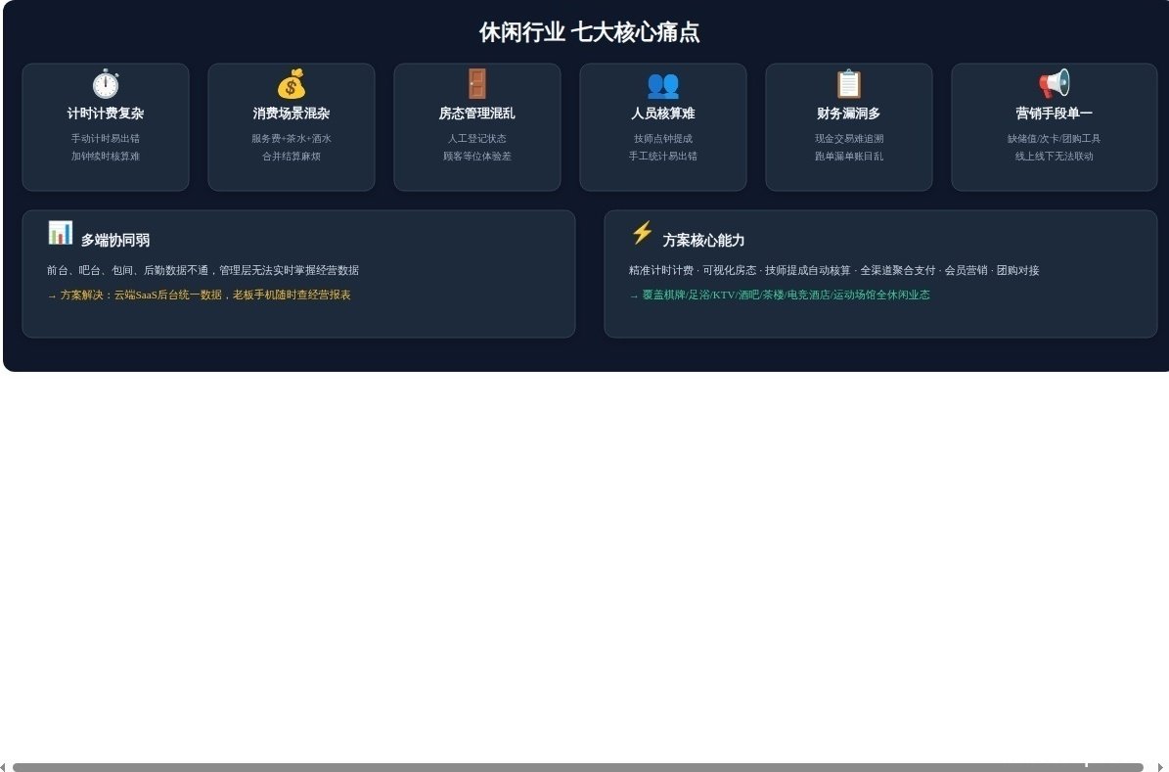Click the lightning bolt icon beside 方案核心能力
The image size is (1169, 772).
(642, 233)
